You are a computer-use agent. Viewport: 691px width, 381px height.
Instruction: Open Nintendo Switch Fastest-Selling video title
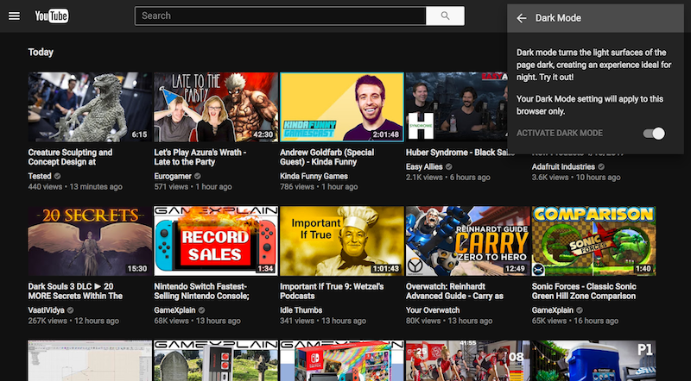coord(201,290)
